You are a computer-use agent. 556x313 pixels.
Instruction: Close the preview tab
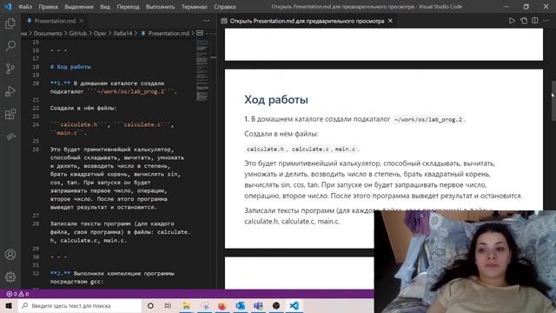coord(390,21)
